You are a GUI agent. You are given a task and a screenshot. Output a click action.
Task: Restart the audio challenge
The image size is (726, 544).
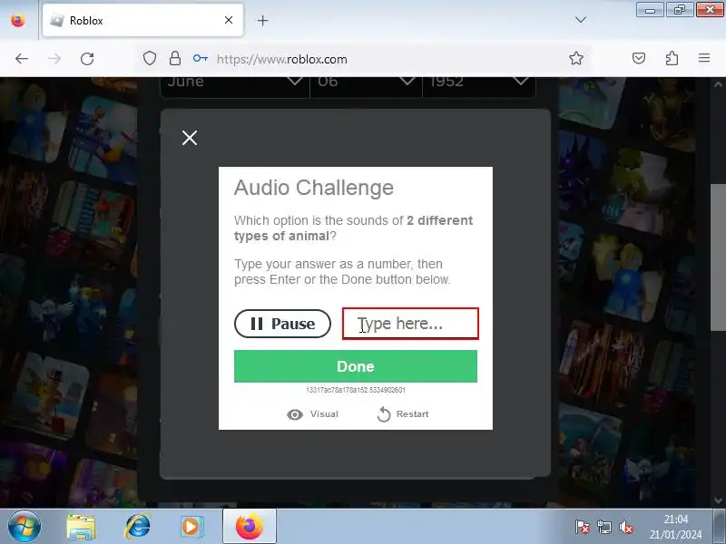click(x=403, y=414)
